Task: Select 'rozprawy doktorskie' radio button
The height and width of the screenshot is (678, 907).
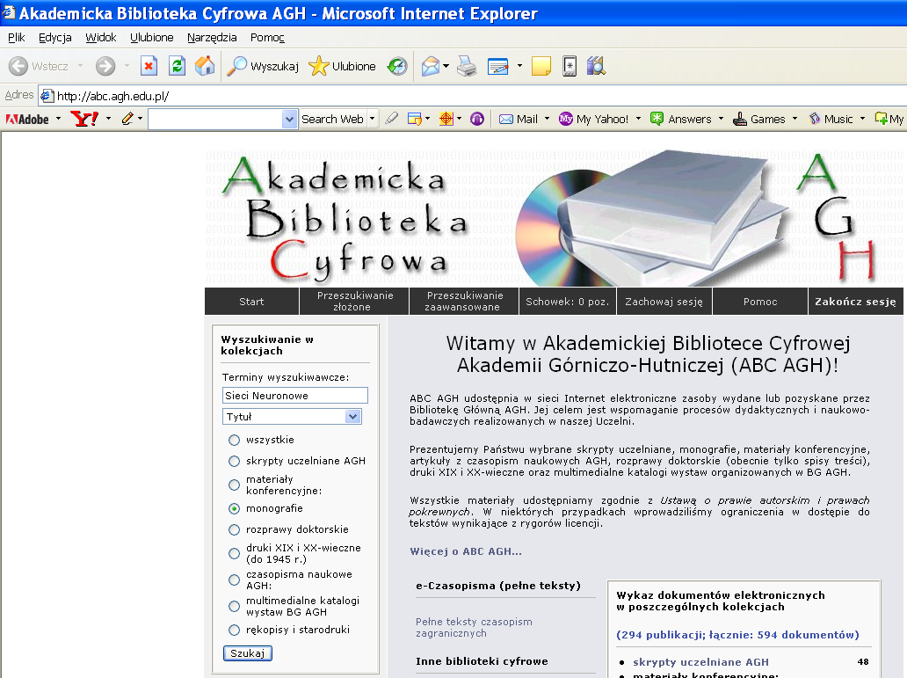Action: point(234,529)
